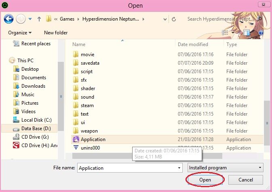This screenshot has height=192, width=272.
Task: Click the 07/07/2016 20:09 date of savedata
Action: click(x=196, y=63)
